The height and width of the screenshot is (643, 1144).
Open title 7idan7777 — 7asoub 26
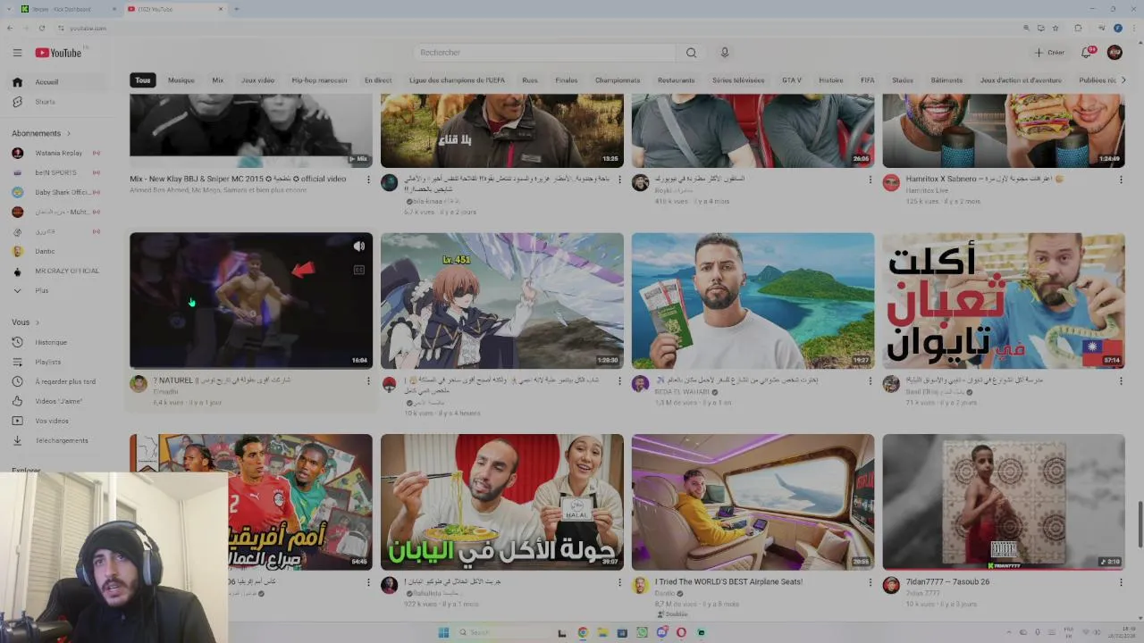pyautogui.click(x=947, y=581)
